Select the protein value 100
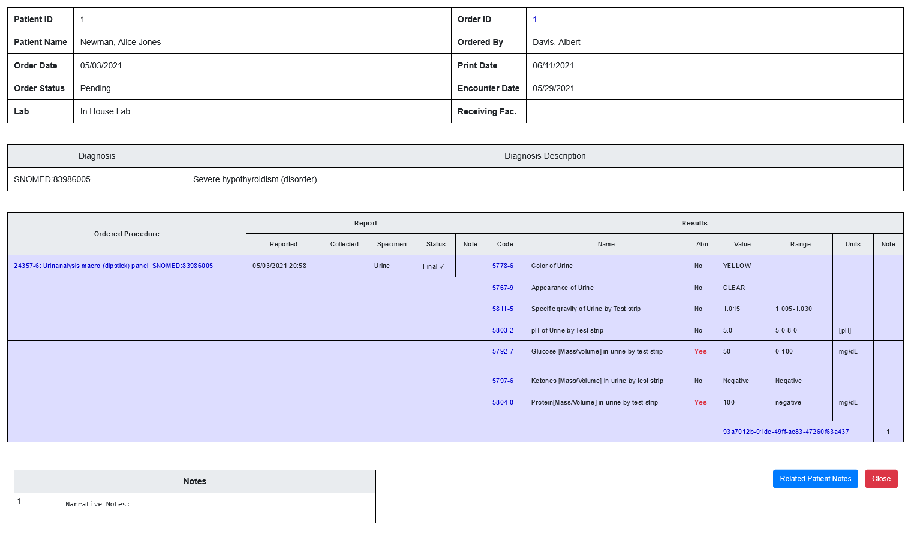911x555 pixels. point(729,402)
